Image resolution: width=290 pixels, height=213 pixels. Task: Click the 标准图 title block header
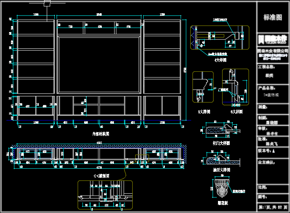point(273,17)
